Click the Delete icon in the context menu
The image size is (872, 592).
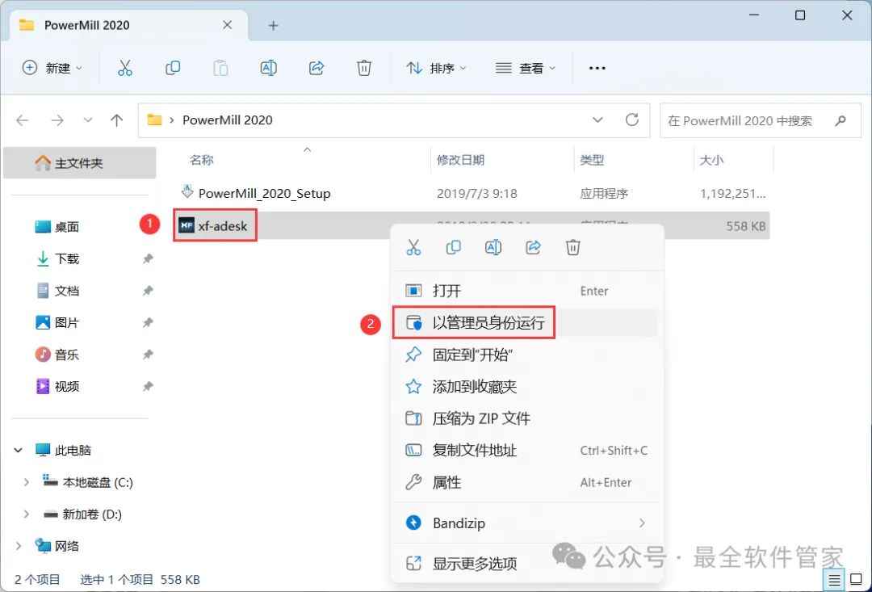pyautogui.click(x=572, y=247)
